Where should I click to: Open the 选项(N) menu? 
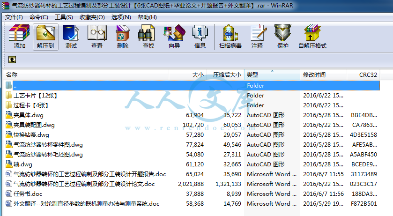click(x=121, y=17)
